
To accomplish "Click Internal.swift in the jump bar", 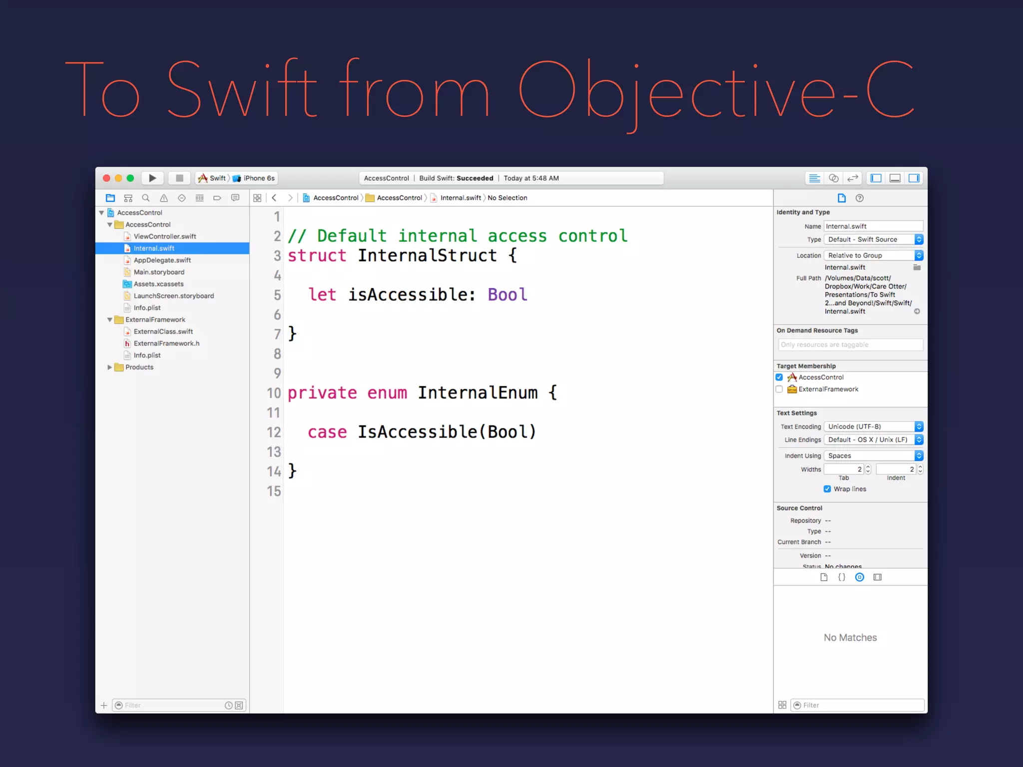I will (460, 198).
